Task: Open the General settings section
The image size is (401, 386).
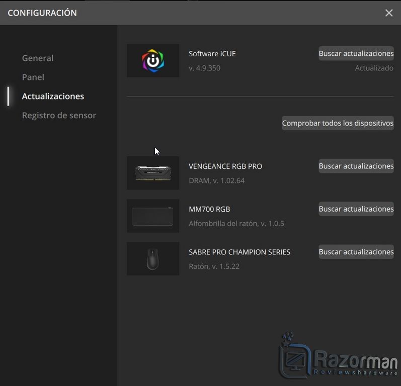Action: coord(38,58)
